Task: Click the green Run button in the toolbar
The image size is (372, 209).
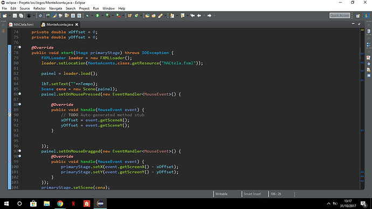Action: click(x=97, y=16)
